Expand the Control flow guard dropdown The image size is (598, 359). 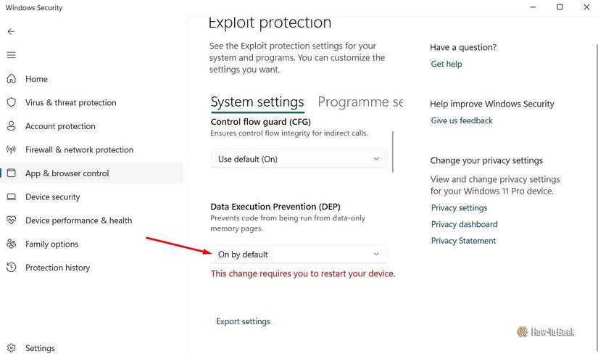pyautogui.click(x=299, y=159)
